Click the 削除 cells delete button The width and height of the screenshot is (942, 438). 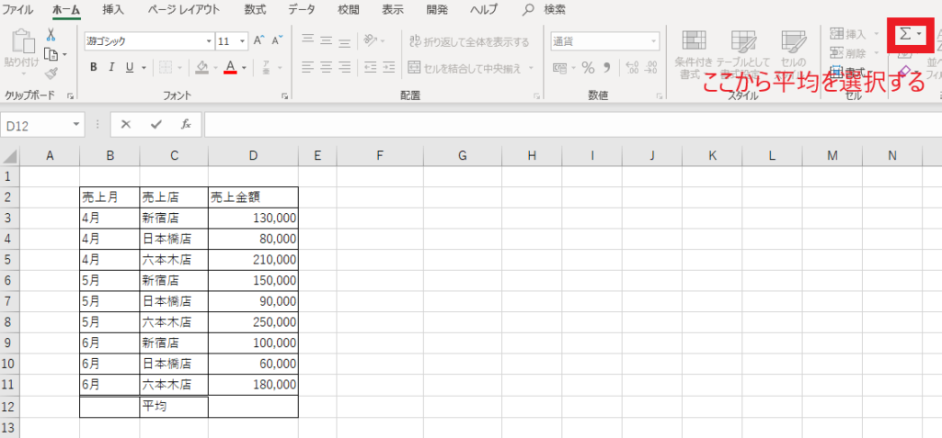847,53
